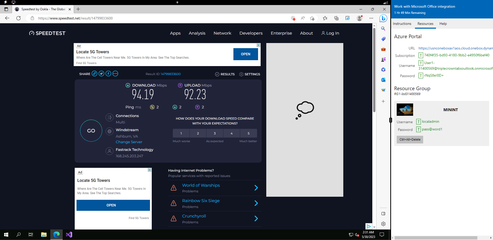Rate download speed as 2
Image resolution: width=493 pixels, height=240 pixels.
coord(198,133)
